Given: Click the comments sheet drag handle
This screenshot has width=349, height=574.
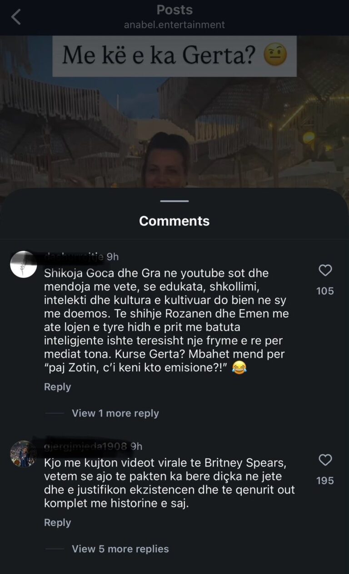Looking at the screenshot, I should coord(174,201).
